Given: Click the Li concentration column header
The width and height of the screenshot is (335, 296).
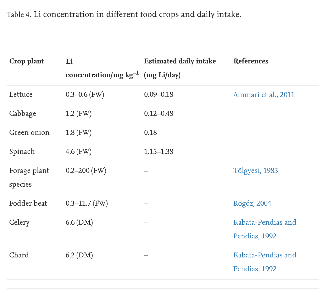Looking at the screenshot, I should click(x=102, y=68).
